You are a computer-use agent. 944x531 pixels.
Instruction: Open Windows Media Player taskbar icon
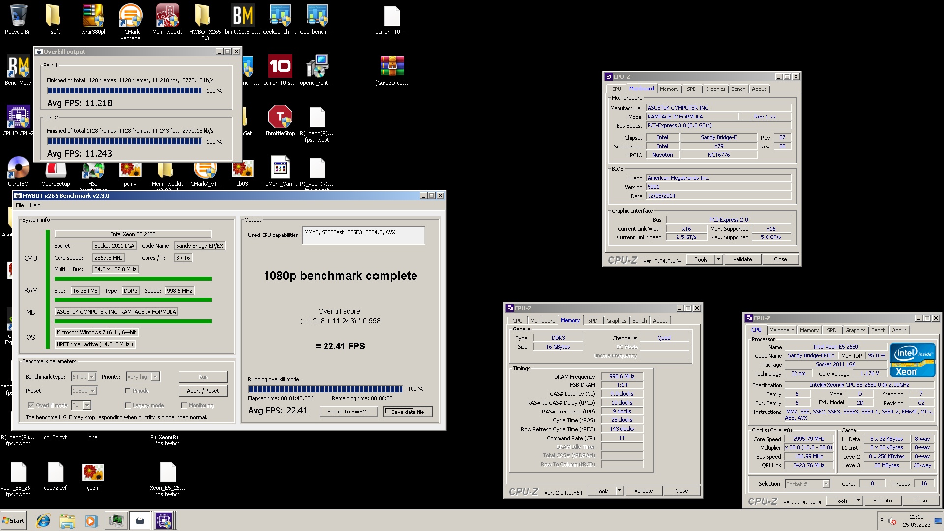pyautogui.click(x=91, y=521)
